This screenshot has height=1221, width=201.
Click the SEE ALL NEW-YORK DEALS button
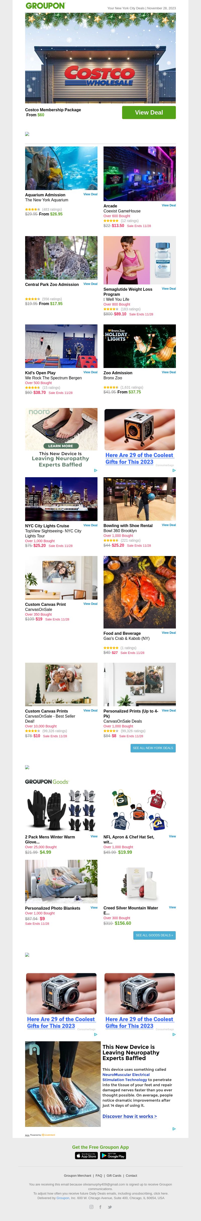[153, 748]
